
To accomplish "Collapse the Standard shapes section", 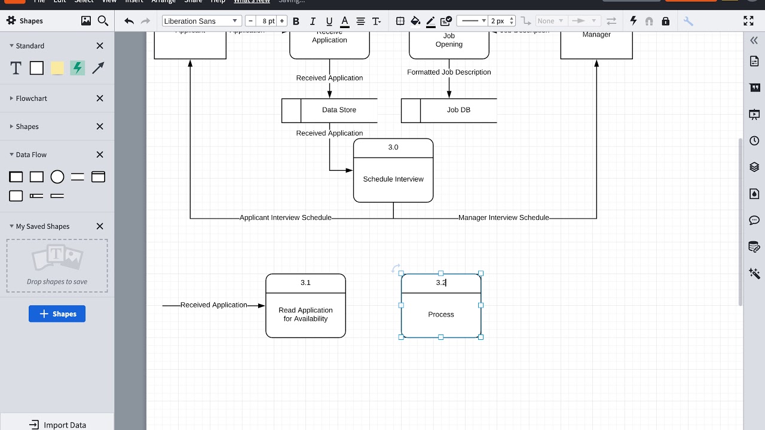I will click(x=11, y=45).
